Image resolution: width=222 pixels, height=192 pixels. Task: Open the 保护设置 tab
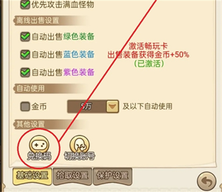pos(113,176)
